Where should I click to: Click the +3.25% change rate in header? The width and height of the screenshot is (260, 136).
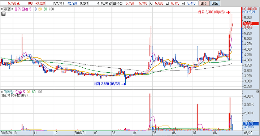40,3
